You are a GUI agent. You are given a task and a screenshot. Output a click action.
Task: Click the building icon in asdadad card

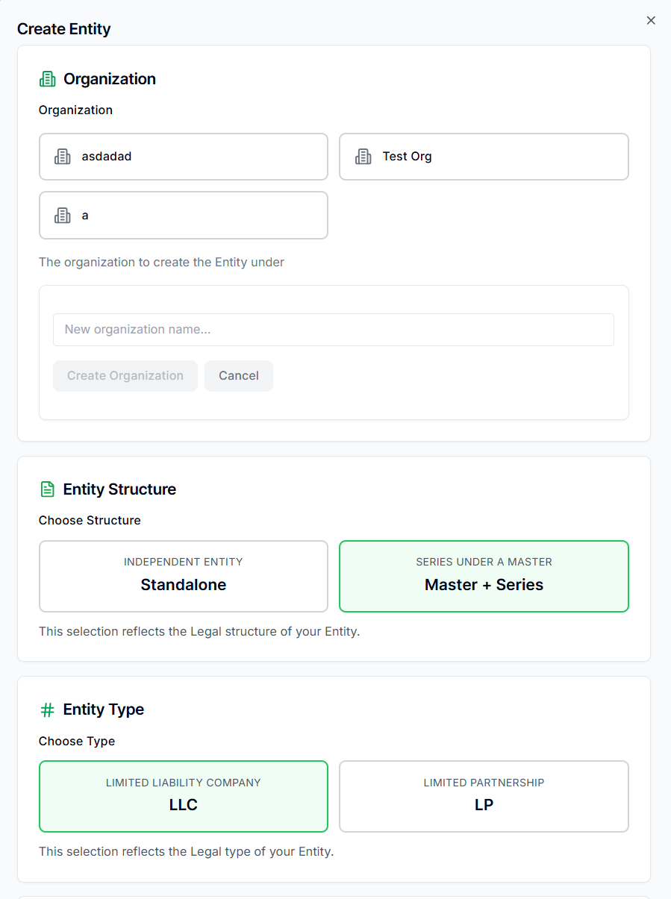[x=63, y=157]
